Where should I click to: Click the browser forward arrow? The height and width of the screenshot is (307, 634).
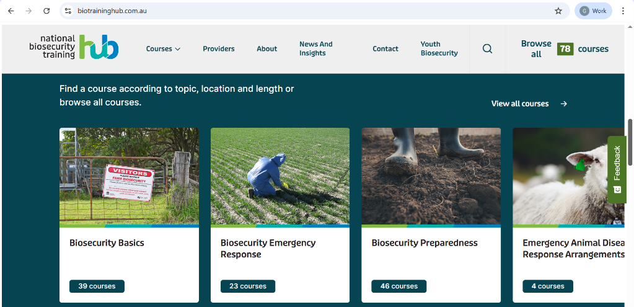pos(29,11)
